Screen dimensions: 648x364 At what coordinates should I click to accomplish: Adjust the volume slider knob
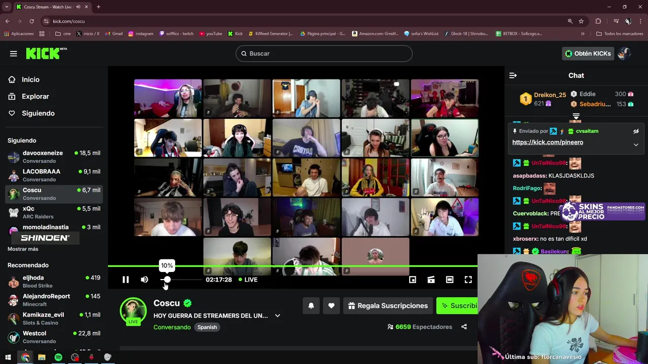(x=167, y=280)
